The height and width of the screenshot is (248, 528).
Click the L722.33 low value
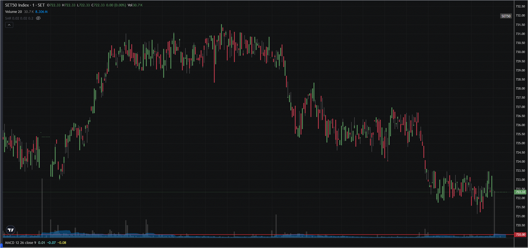[x=83, y=5]
